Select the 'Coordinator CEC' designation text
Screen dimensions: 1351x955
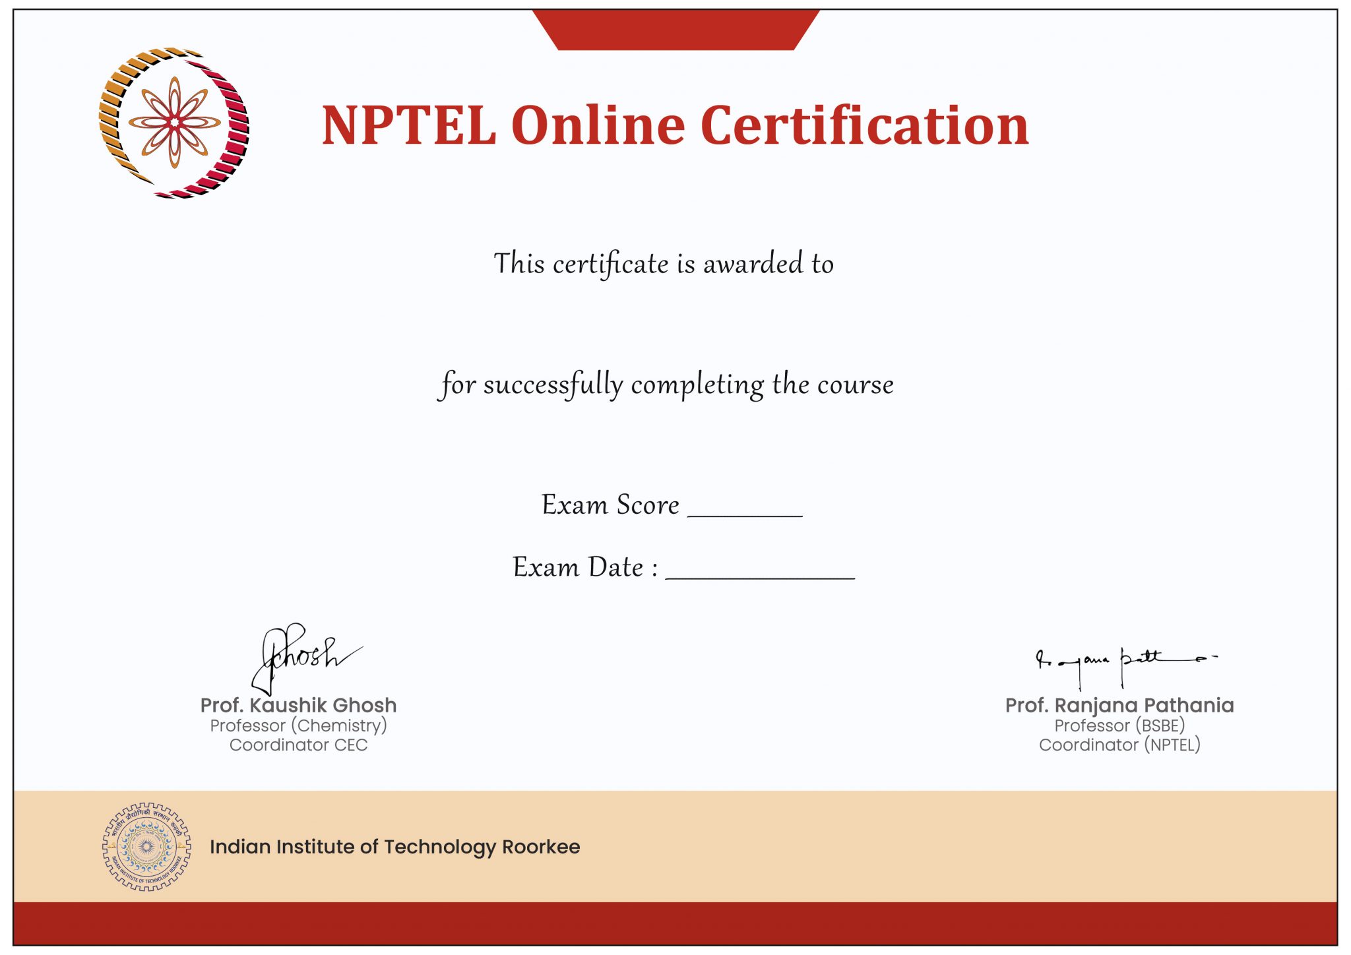click(298, 745)
